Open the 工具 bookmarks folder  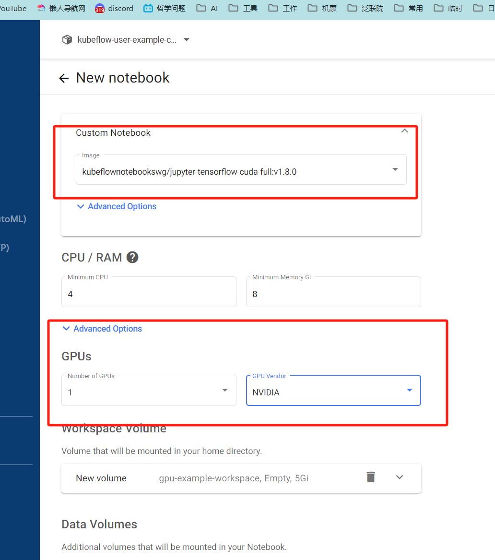[243, 8]
